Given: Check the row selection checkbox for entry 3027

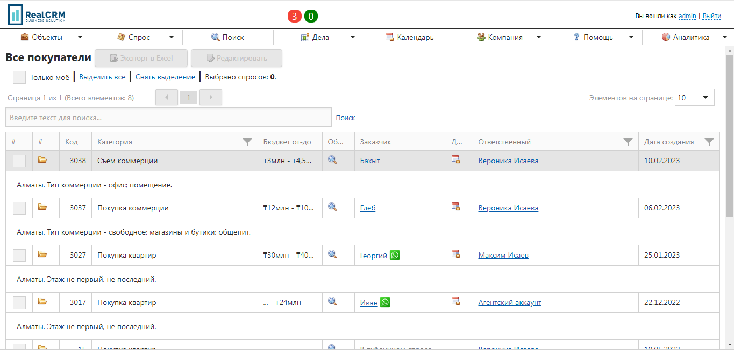Looking at the screenshot, I should 19,255.
